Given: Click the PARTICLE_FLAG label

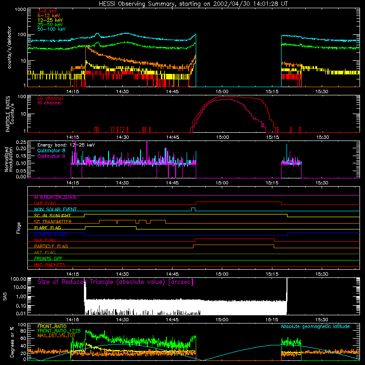Looking at the screenshot, I should click(51, 246).
